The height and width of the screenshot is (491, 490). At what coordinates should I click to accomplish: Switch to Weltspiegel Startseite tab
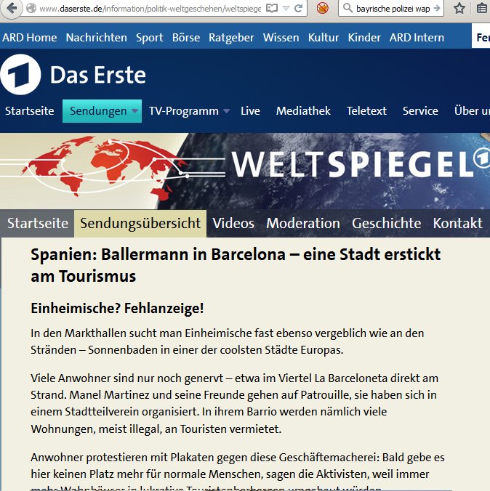(x=38, y=223)
